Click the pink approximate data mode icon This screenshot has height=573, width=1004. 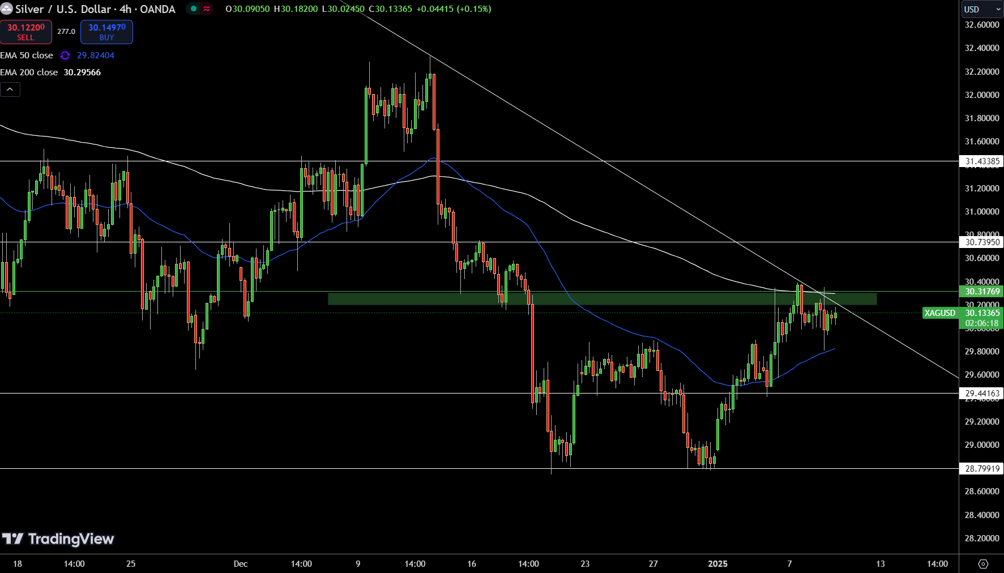coord(207,9)
